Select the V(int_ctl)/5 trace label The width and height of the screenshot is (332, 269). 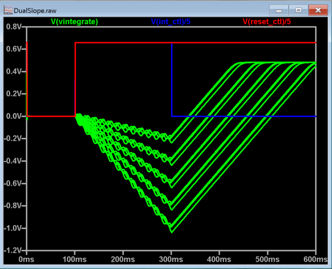click(x=171, y=21)
